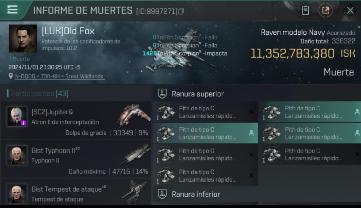The height and width of the screenshot is (208, 361).
Task: Close the kill report window
Action: (x=350, y=11)
